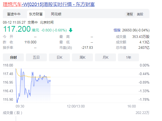Select the 港股 market toggle
Viewport: 162px width, 121px height.
pyautogui.click(x=130, y=14)
